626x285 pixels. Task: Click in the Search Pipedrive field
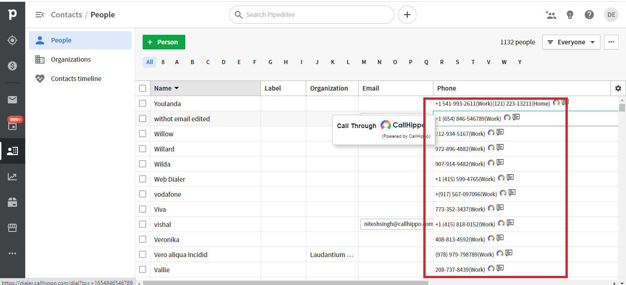tap(312, 15)
